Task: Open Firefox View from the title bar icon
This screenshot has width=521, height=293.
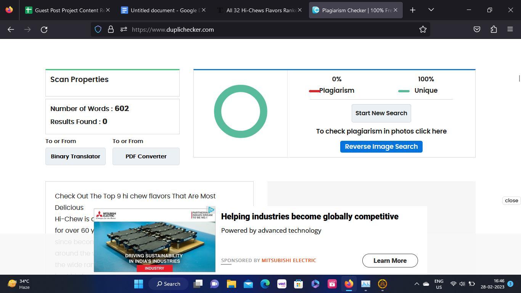Action: coord(9,10)
